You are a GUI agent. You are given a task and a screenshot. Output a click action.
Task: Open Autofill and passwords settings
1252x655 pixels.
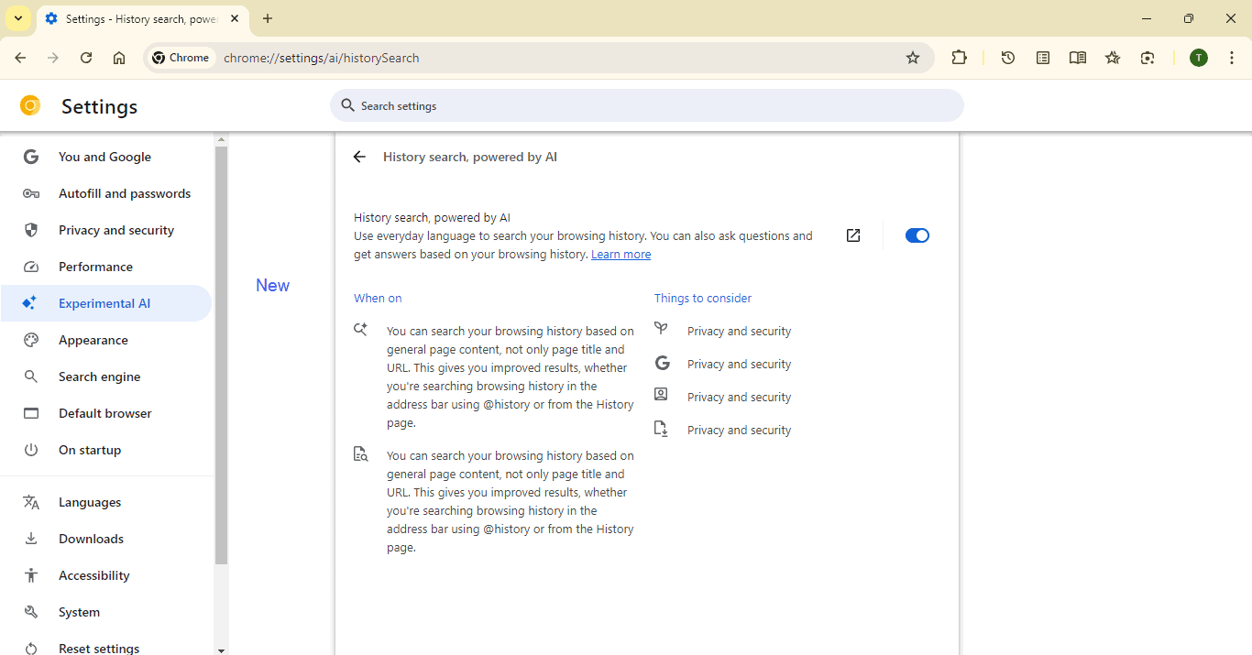coord(106,193)
